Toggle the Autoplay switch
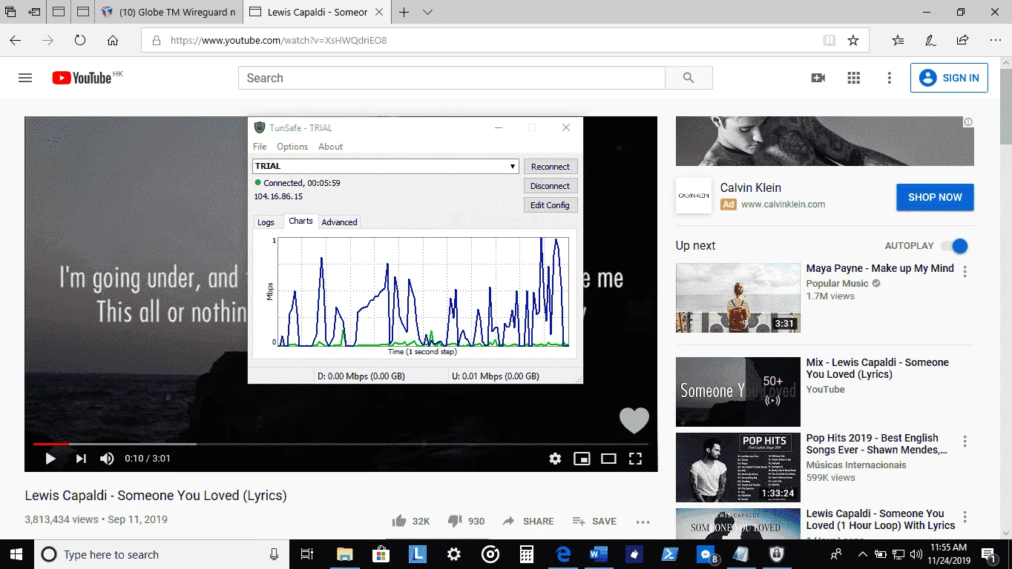1012x569 pixels. click(x=955, y=246)
